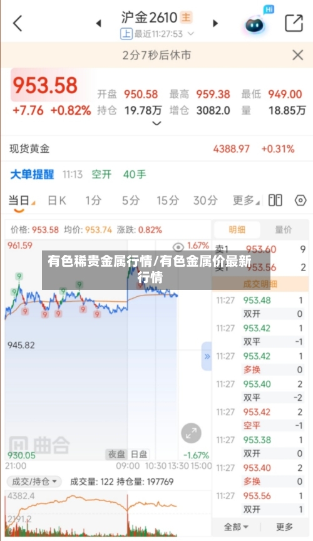Toggle the eye visibility icon on chart
This screenshot has width=313, height=541.
[178, 247]
